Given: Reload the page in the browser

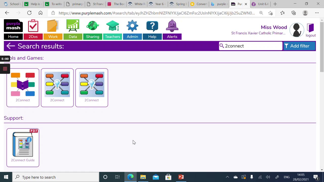Looking at the screenshot, I should 29,13.
